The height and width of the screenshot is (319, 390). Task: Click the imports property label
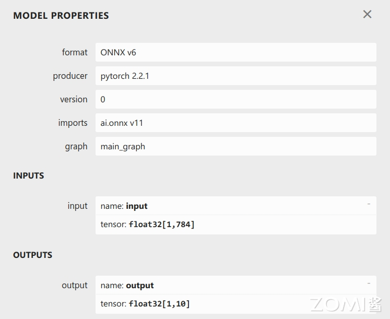[x=73, y=123]
